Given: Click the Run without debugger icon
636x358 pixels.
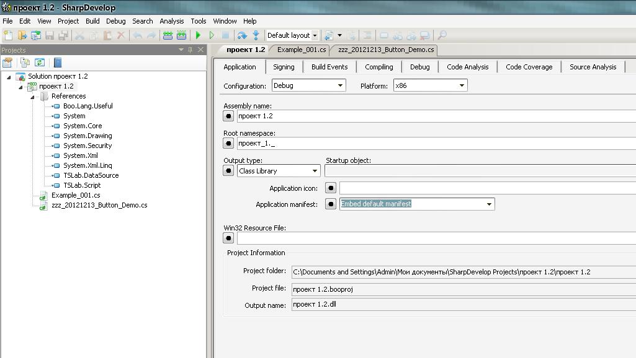Looking at the screenshot, I should tap(212, 36).
